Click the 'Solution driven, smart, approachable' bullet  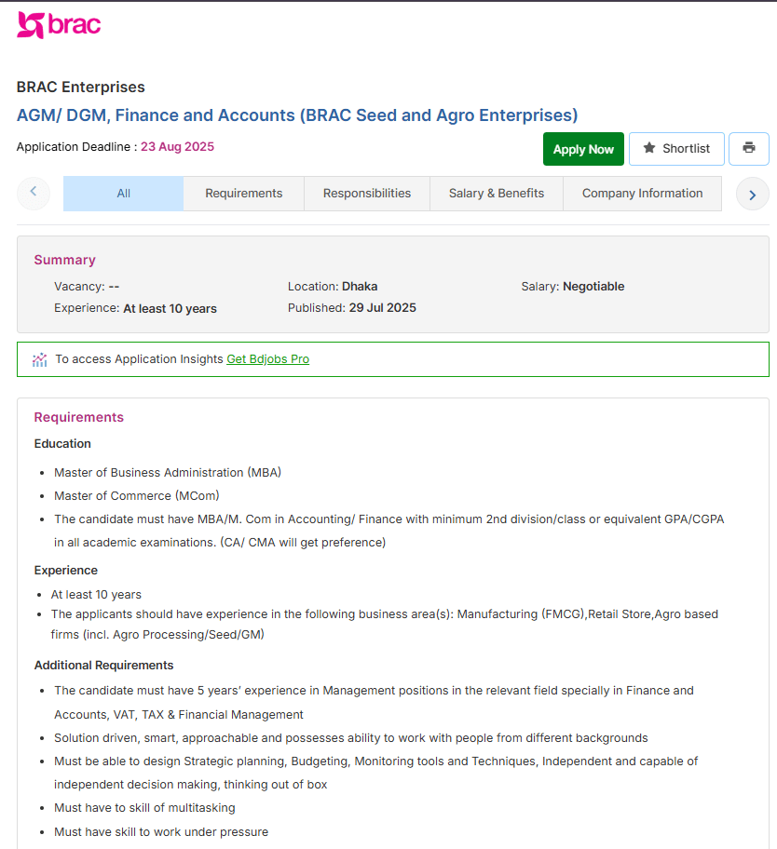coord(350,738)
